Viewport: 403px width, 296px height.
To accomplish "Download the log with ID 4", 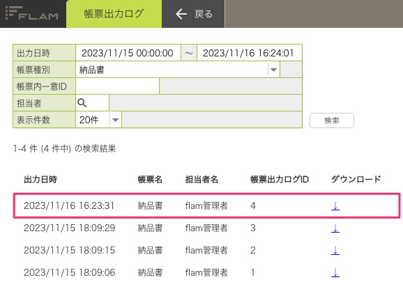I will pos(335,206).
